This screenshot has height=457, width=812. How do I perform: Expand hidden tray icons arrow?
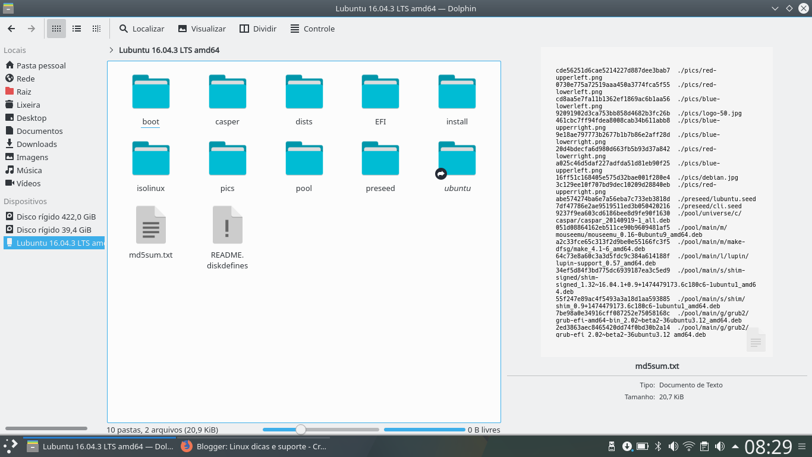pyautogui.click(x=735, y=446)
